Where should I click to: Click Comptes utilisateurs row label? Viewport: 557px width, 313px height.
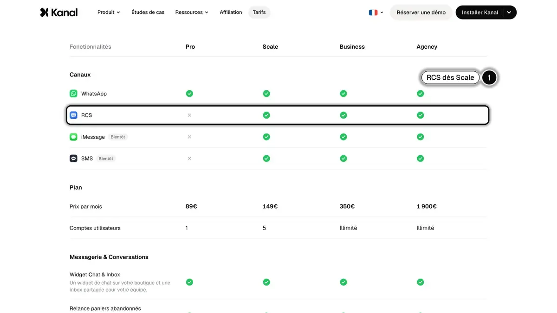click(x=95, y=228)
